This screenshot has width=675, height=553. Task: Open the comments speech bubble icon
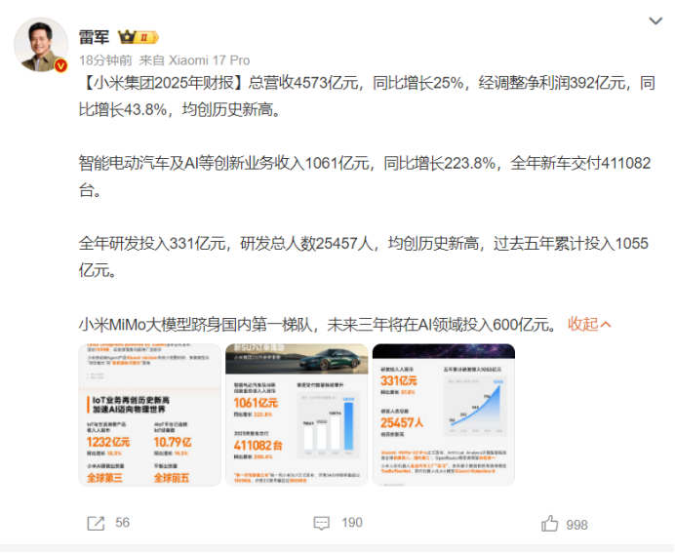(321, 524)
